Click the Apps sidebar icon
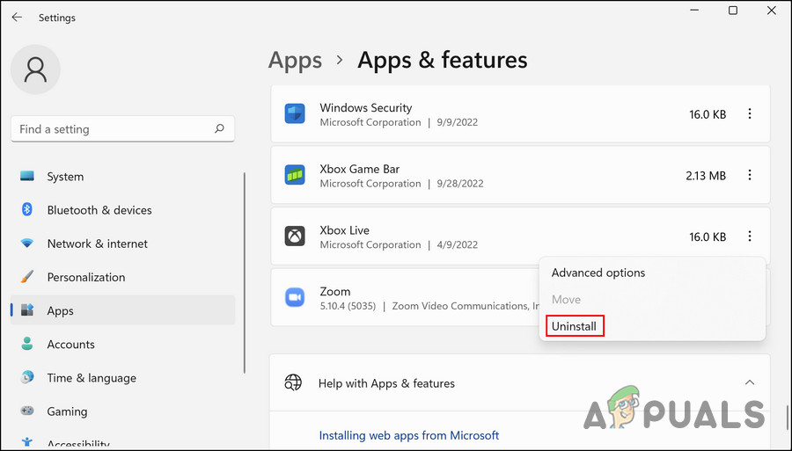Viewport: 792px width, 451px height. 27,309
